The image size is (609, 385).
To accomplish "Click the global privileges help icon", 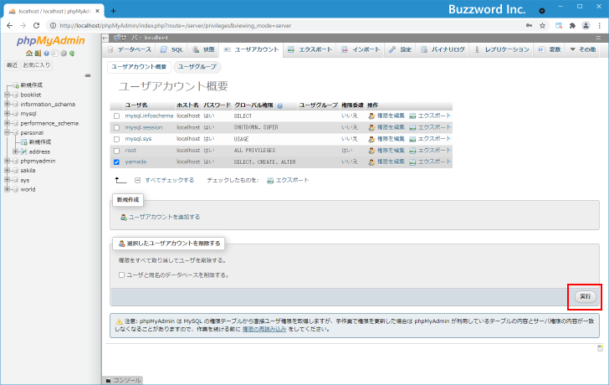I will (279, 106).
